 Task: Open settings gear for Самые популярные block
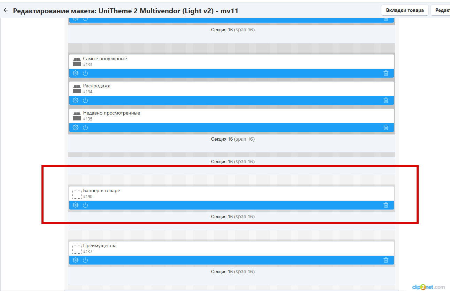(76, 73)
